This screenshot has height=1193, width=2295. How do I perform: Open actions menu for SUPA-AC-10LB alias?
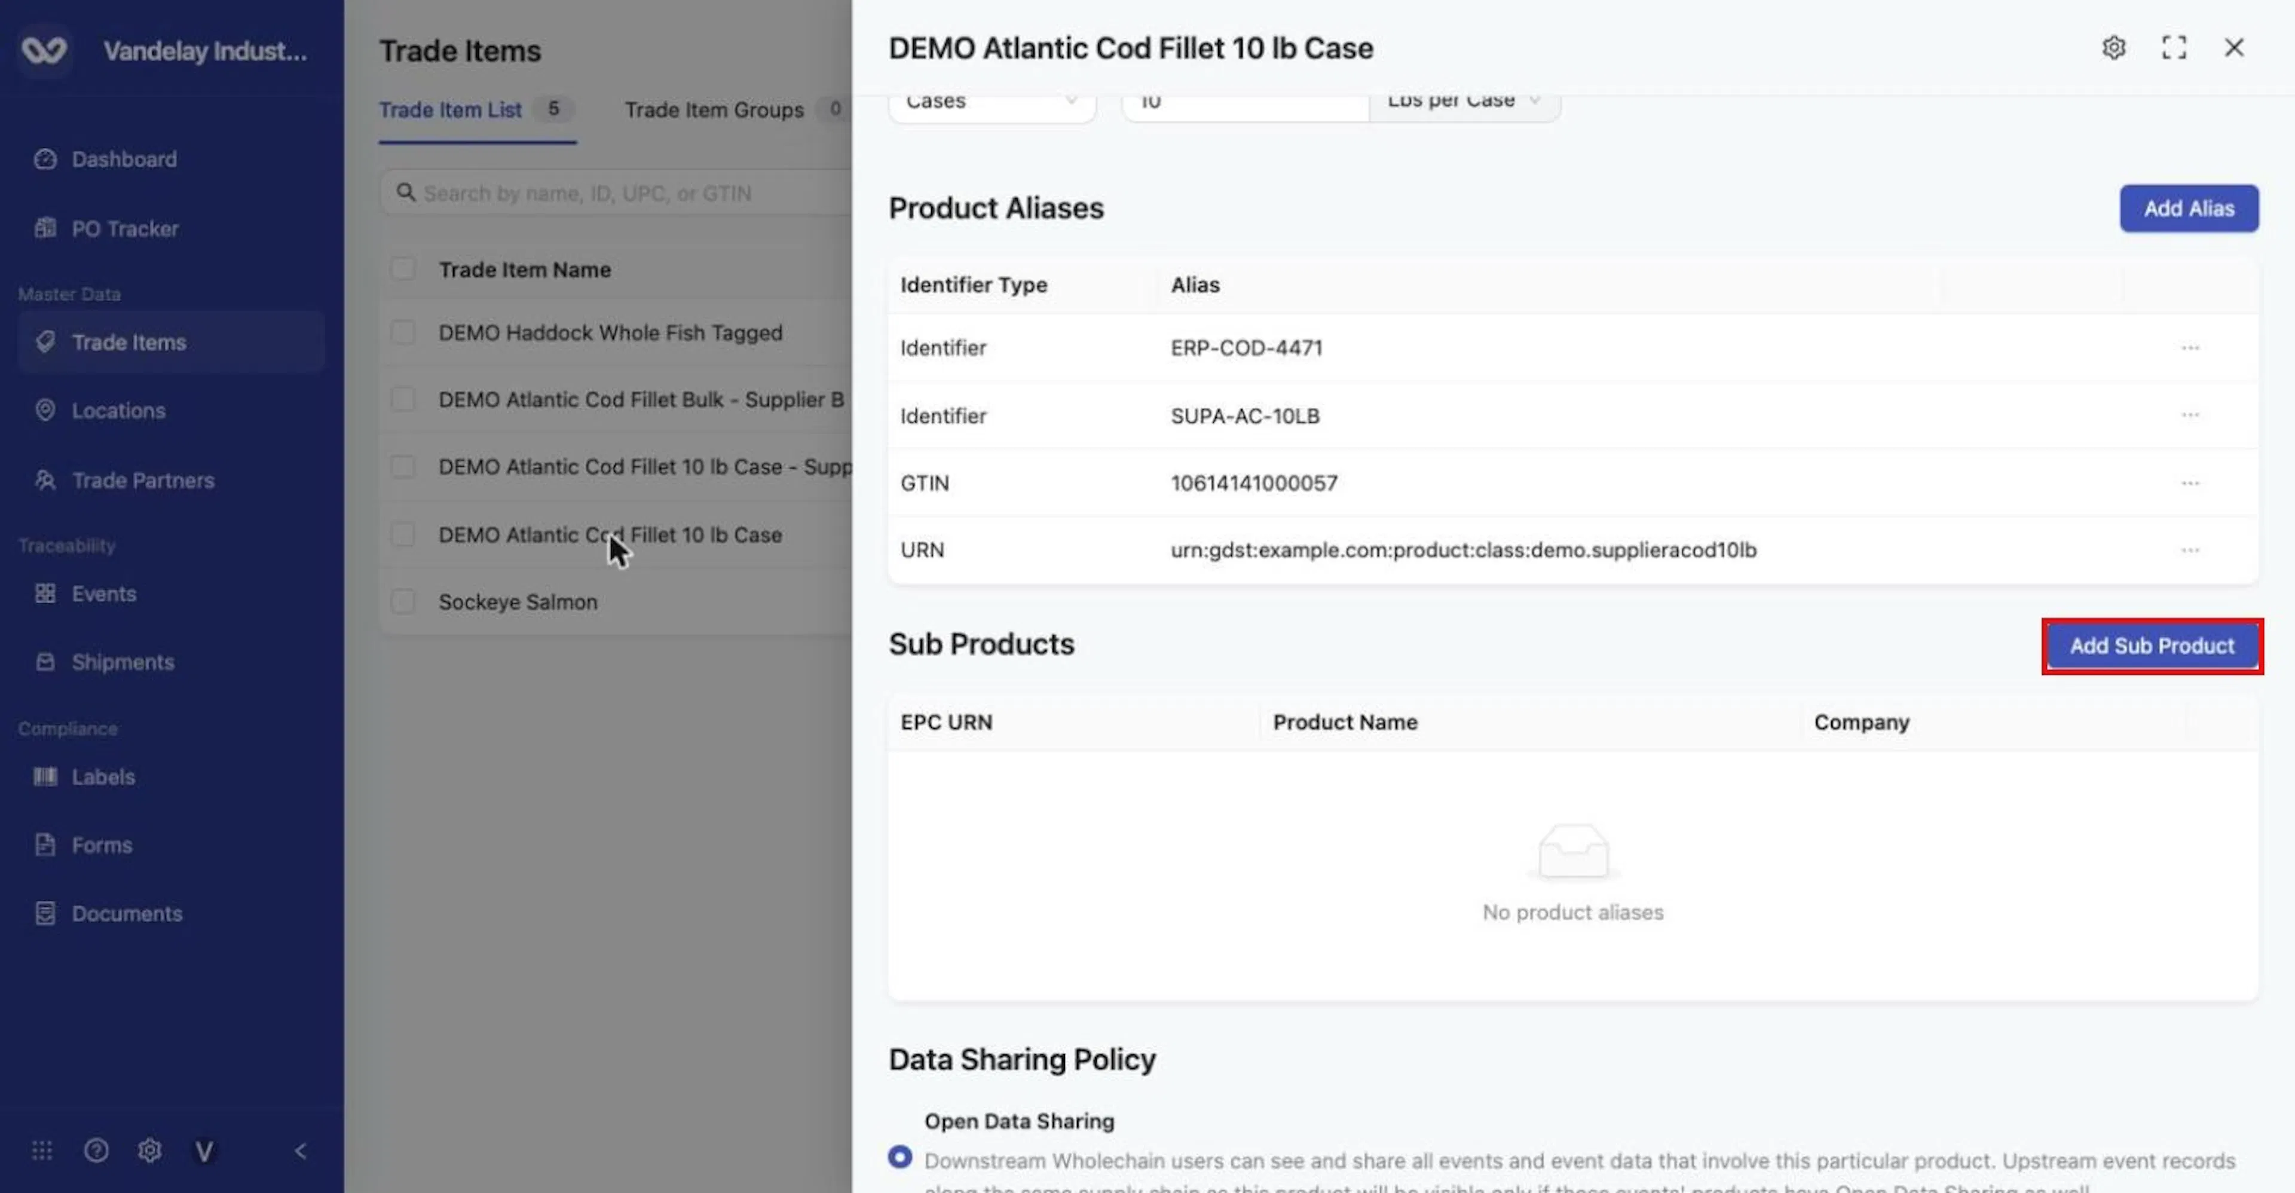(x=2190, y=415)
